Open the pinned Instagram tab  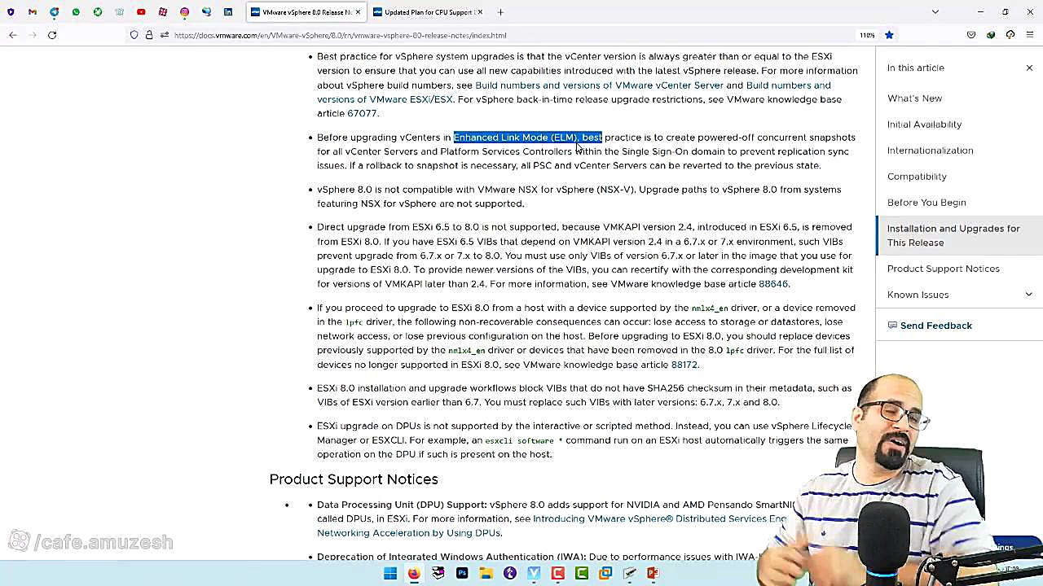tap(184, 12)
